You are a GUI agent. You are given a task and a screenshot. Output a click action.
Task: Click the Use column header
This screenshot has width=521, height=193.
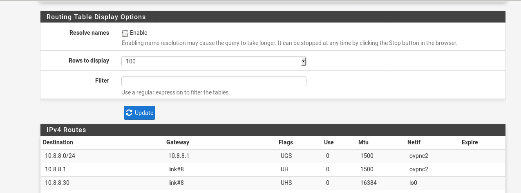pyautogui.click(x=329, y=142)
